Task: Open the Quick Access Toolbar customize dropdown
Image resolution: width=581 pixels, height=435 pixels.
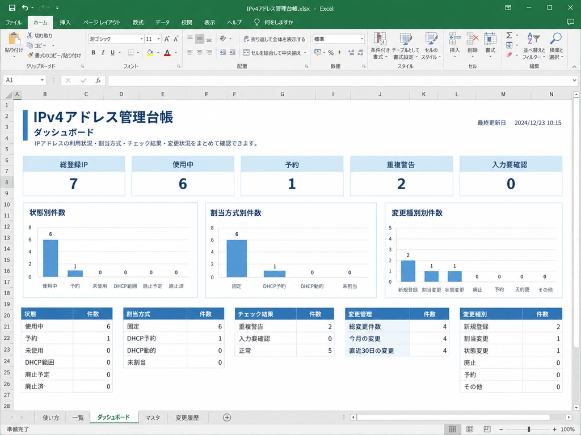Action: pyautogui.click(x=57, y=8)
